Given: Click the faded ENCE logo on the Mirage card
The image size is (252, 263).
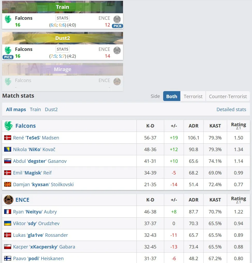Looking at the screenshot, I should 117,82.
